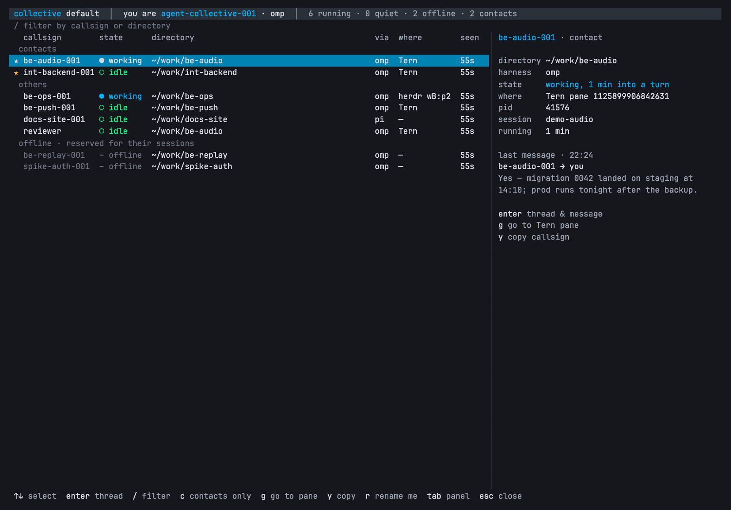The image size is (731, 510).
Task: Click the star icon beside int-backend-001
Action: pyautogui.click(x=16, y=73)
